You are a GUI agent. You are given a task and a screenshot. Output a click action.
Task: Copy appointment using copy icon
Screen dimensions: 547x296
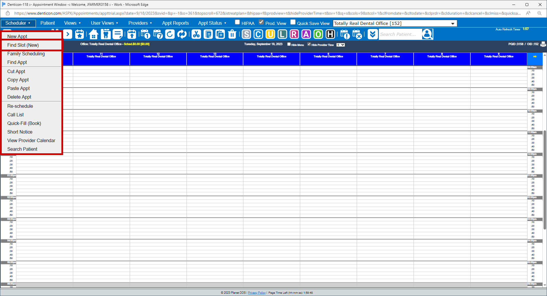[x=208, y=34]
